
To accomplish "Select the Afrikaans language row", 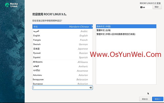I will coord(63,62).
